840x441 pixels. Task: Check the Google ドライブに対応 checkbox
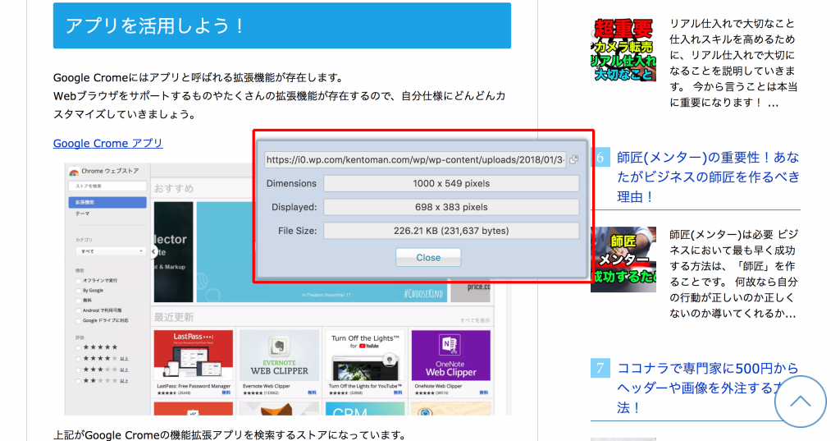78,321
